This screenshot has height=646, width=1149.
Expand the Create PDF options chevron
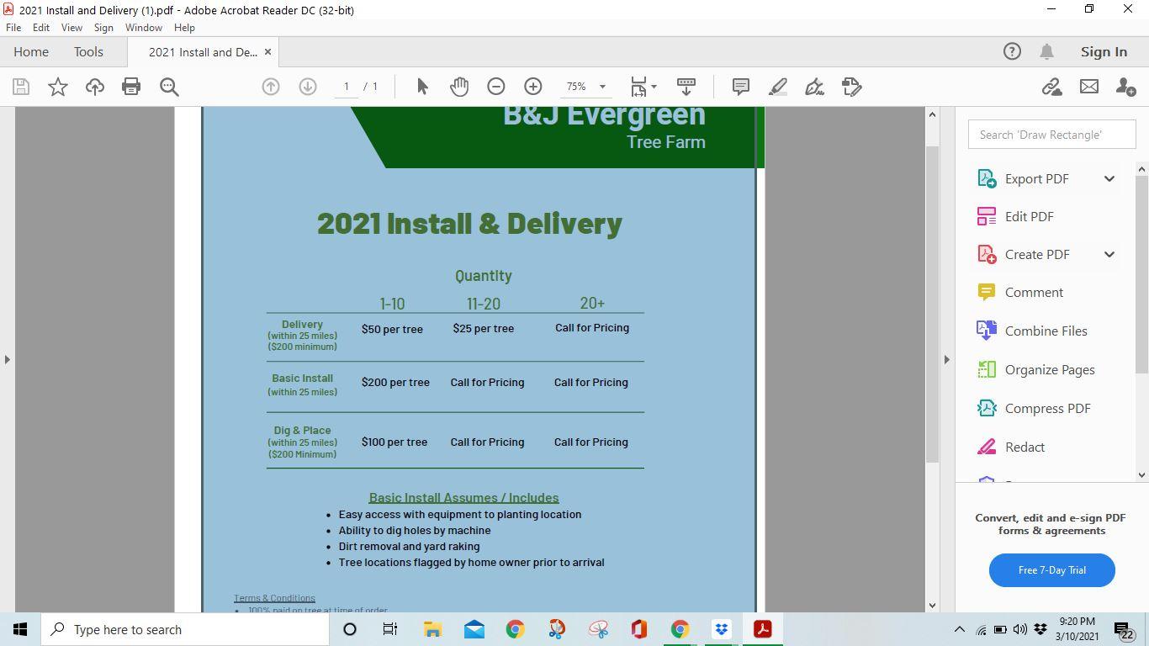(1109, 254)
